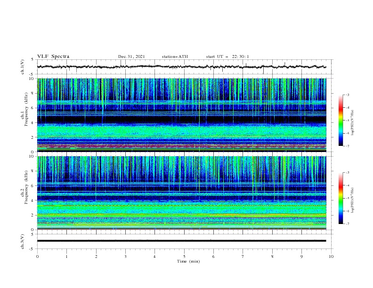
Task: Click the "VLF Spectra" plot title
Action: [x=53, y=56]
